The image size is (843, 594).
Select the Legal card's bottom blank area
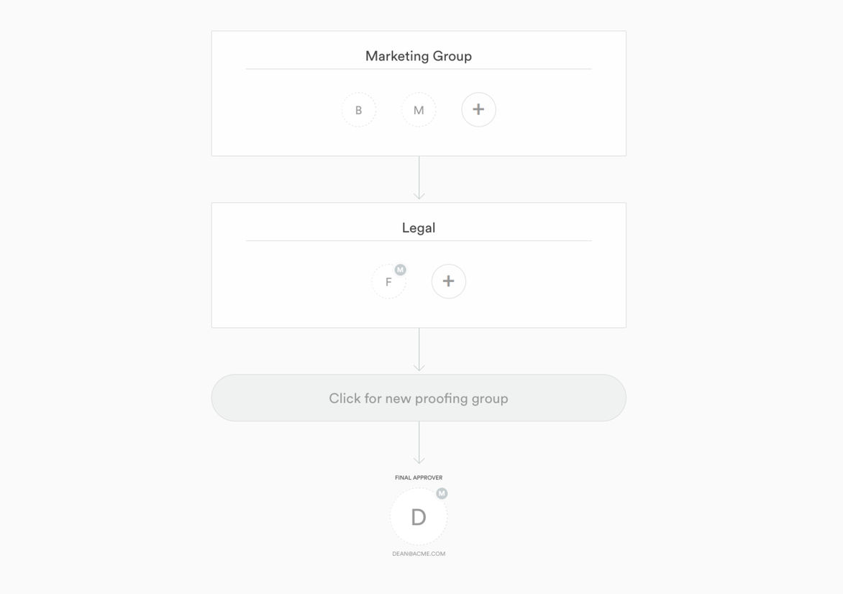click(x=419, y=315)
